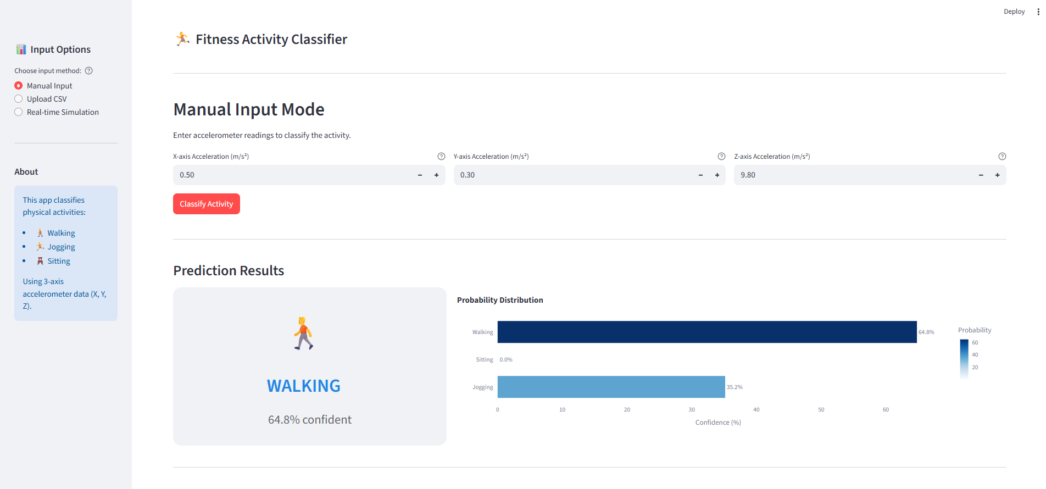
Task: Click the bar chart icon by Input Options
Action: tap(21, 49)
